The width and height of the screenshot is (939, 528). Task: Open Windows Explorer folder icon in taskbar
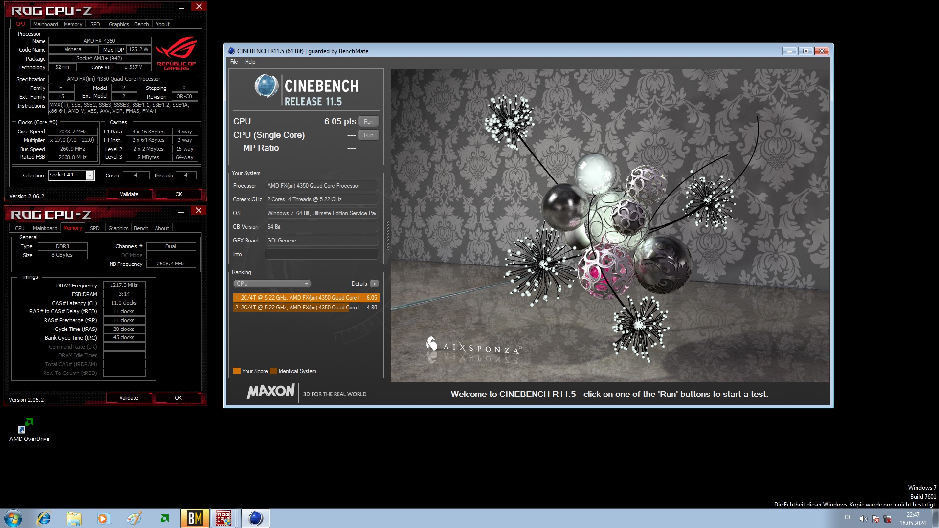coord(74,518)
